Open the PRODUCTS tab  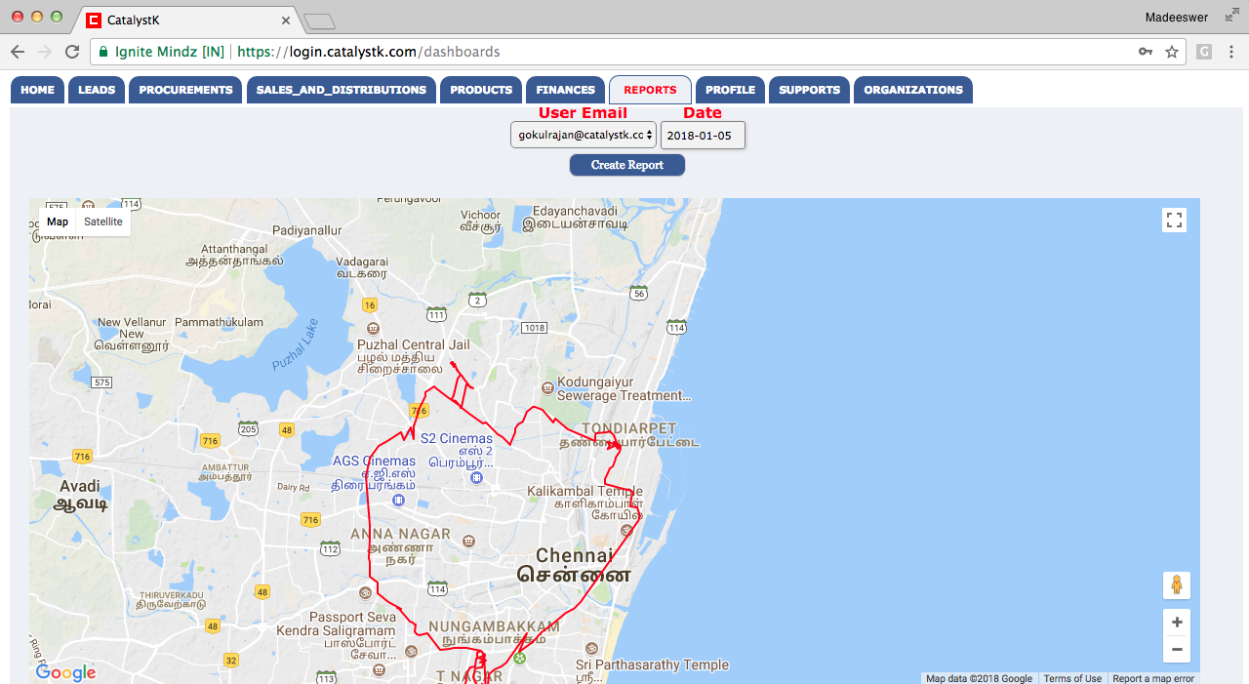(481, 90)
